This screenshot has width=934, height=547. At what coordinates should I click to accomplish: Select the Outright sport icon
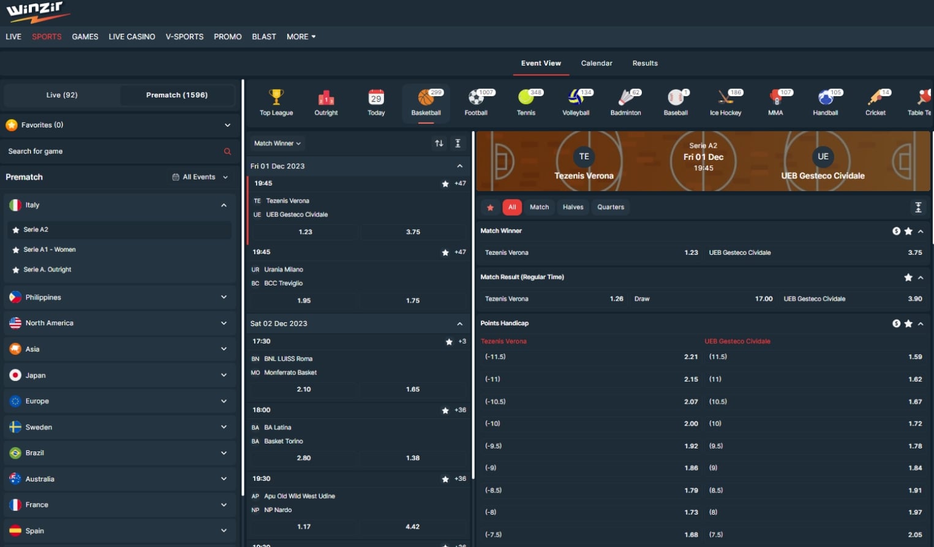coord(326,97)
